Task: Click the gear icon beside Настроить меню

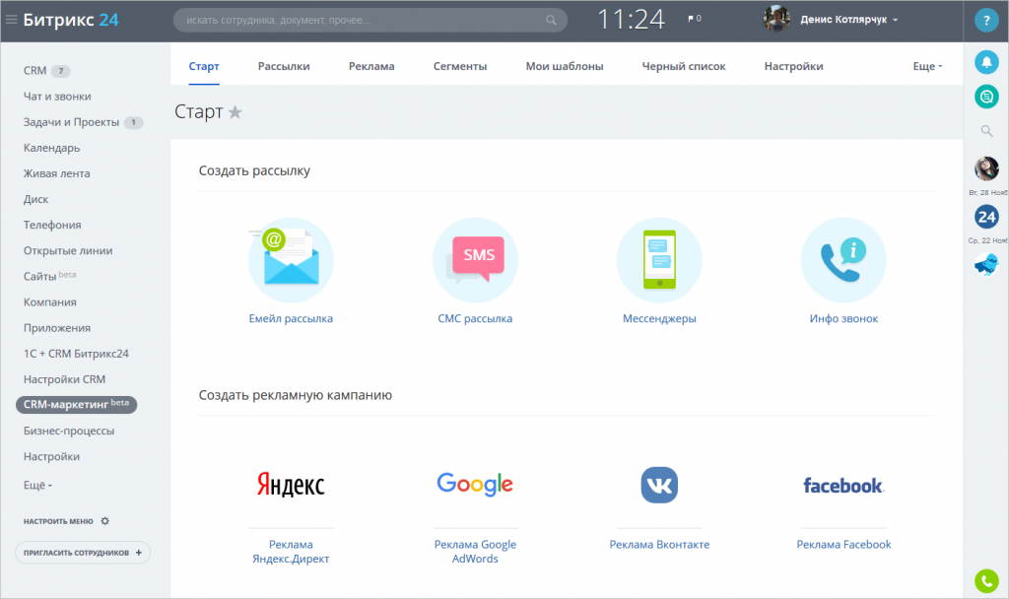Action: tap(104, 521)
